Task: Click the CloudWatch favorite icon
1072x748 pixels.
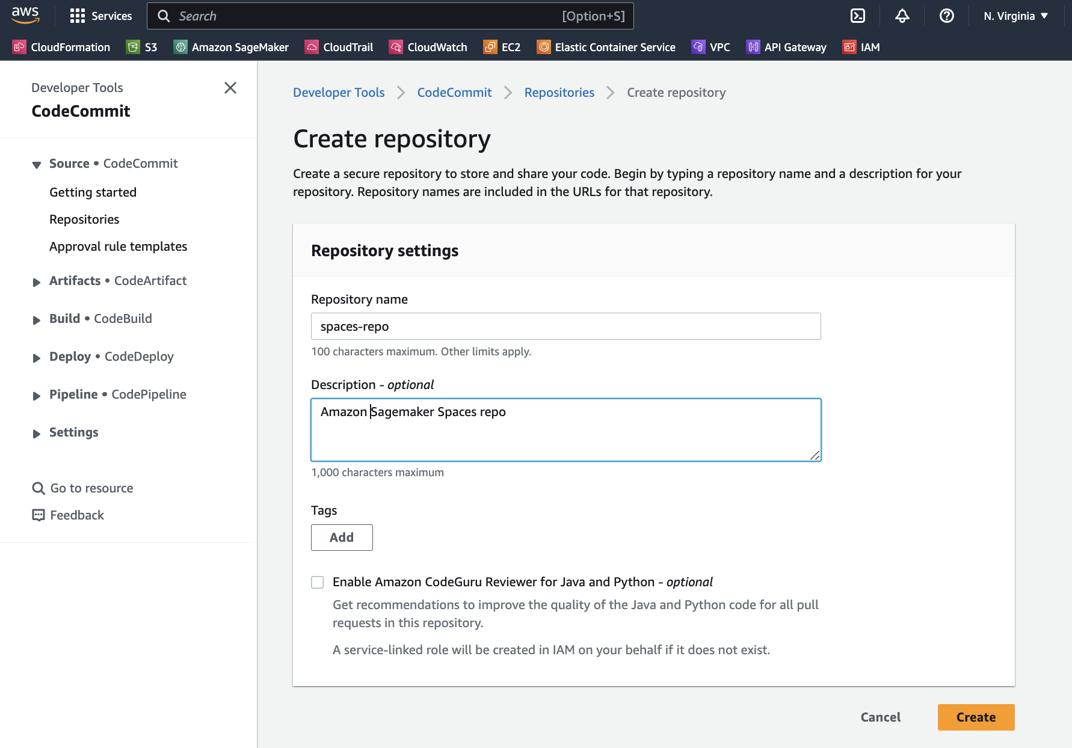Action: pyautogui.click(x=396, y=47)
